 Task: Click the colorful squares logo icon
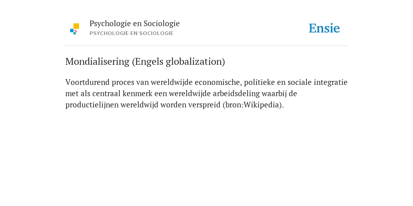coord(75,29)
